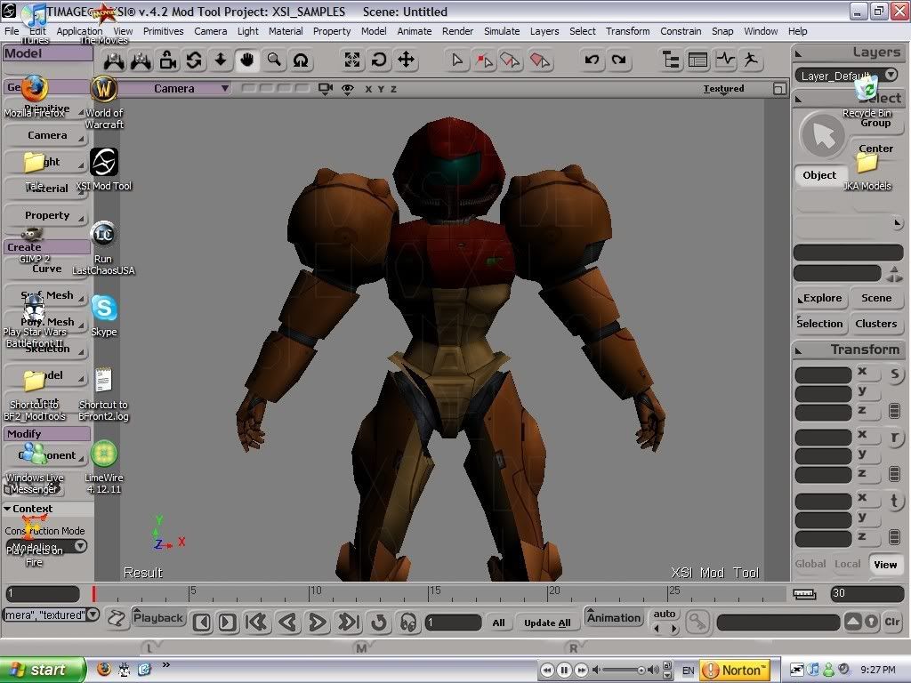Toggle audio headphones during playback
The width and height of the screenshot is (911, 683).
[408, 622]
